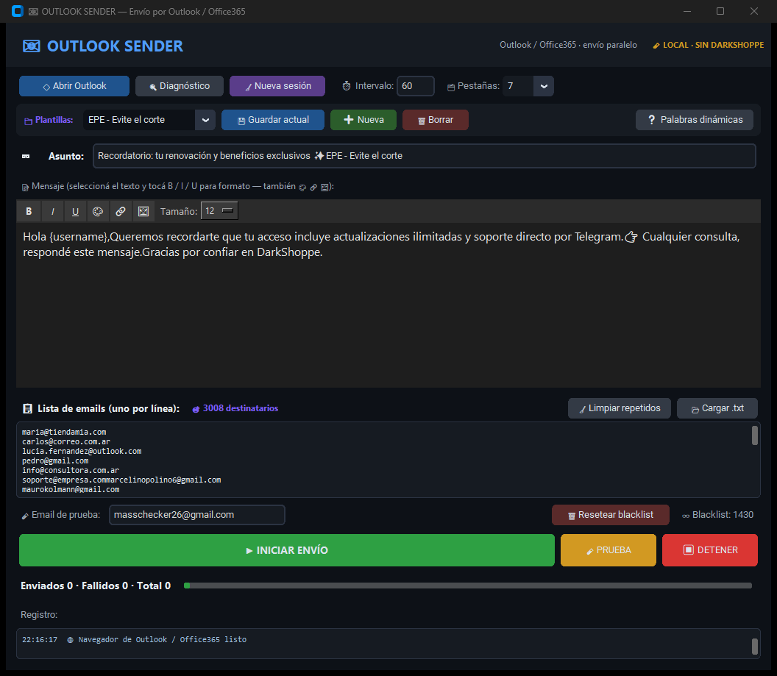Open the text color palette icon

coord(98,211)
